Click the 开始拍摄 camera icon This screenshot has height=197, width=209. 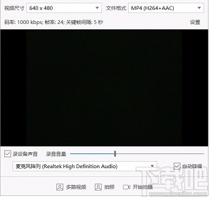pyautogui.click(x=126, y=187)
